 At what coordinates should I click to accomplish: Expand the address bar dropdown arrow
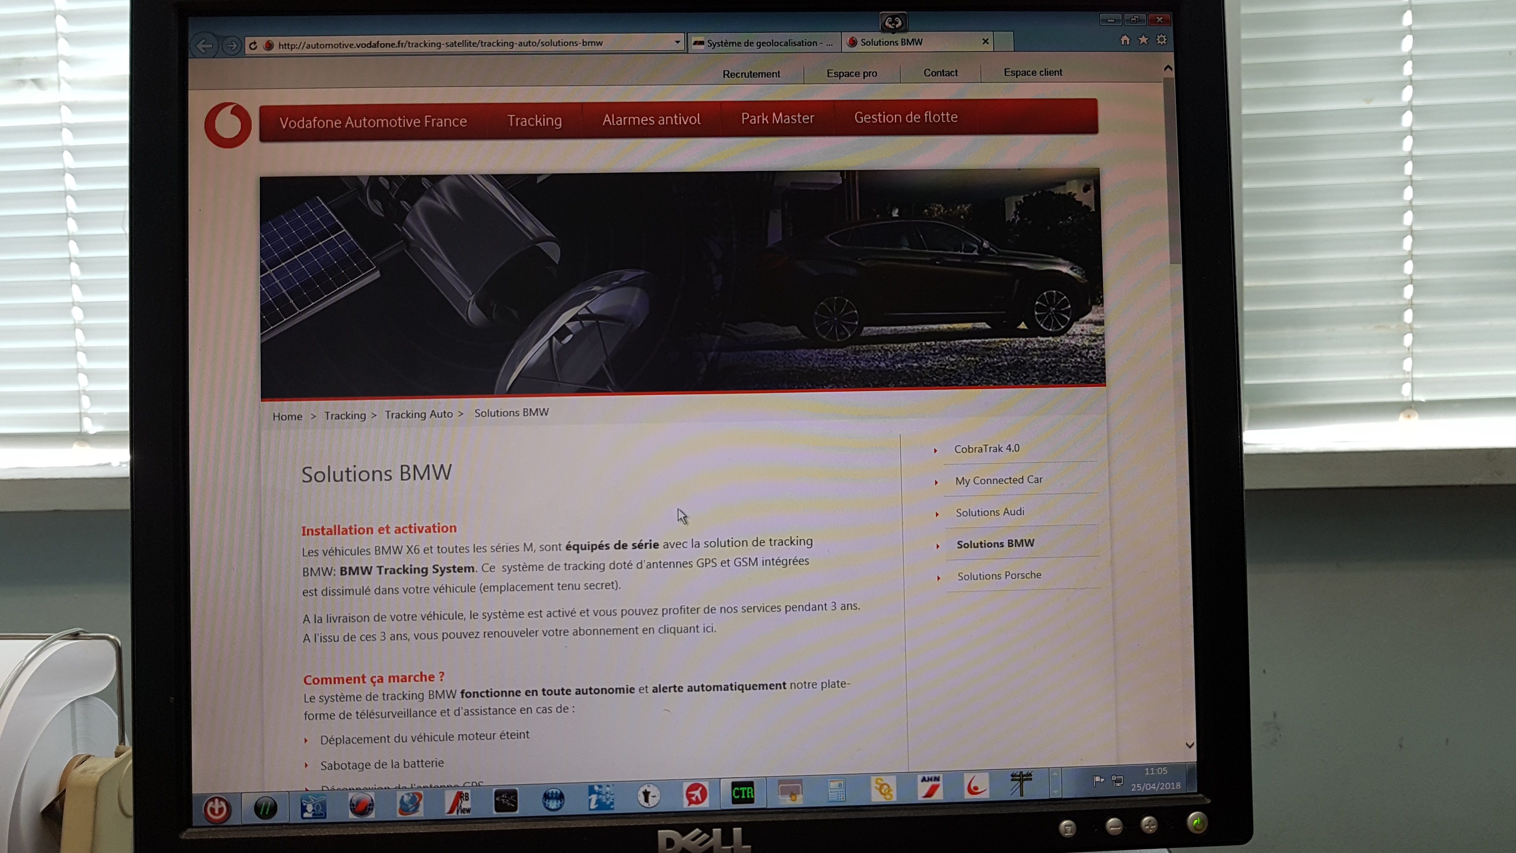point(678,42)
